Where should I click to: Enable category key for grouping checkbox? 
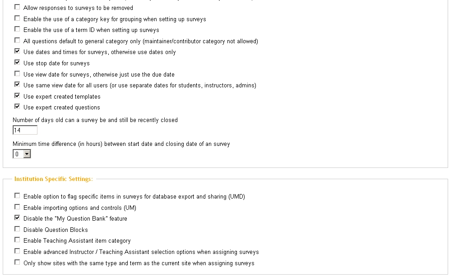(x=17, y=18)
